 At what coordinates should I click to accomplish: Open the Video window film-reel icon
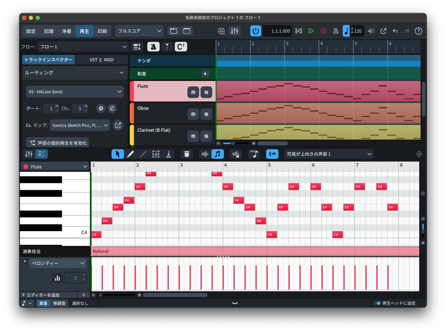tap(222, 31)
